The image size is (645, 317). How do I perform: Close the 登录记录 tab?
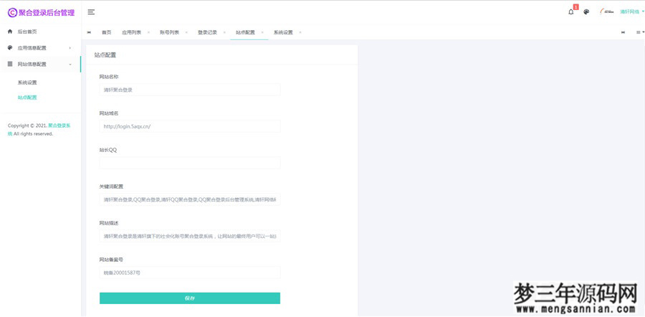tap(224, 32)
